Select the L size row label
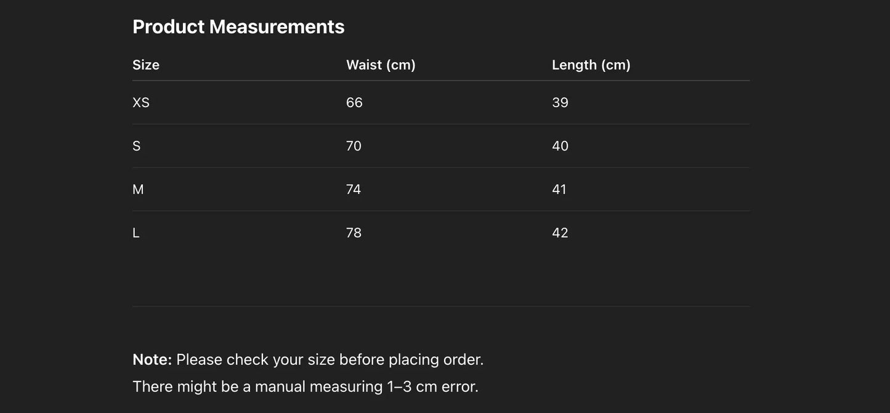This screenshot has width=890, height=413. [136, 233]
